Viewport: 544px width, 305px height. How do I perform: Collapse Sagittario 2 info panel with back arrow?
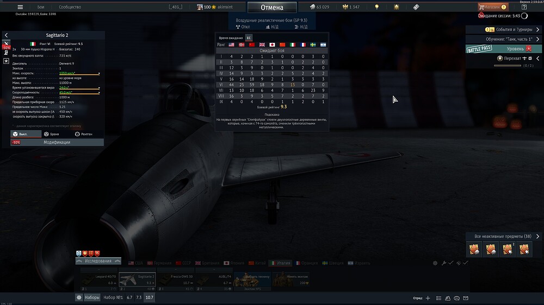[6, 35]
